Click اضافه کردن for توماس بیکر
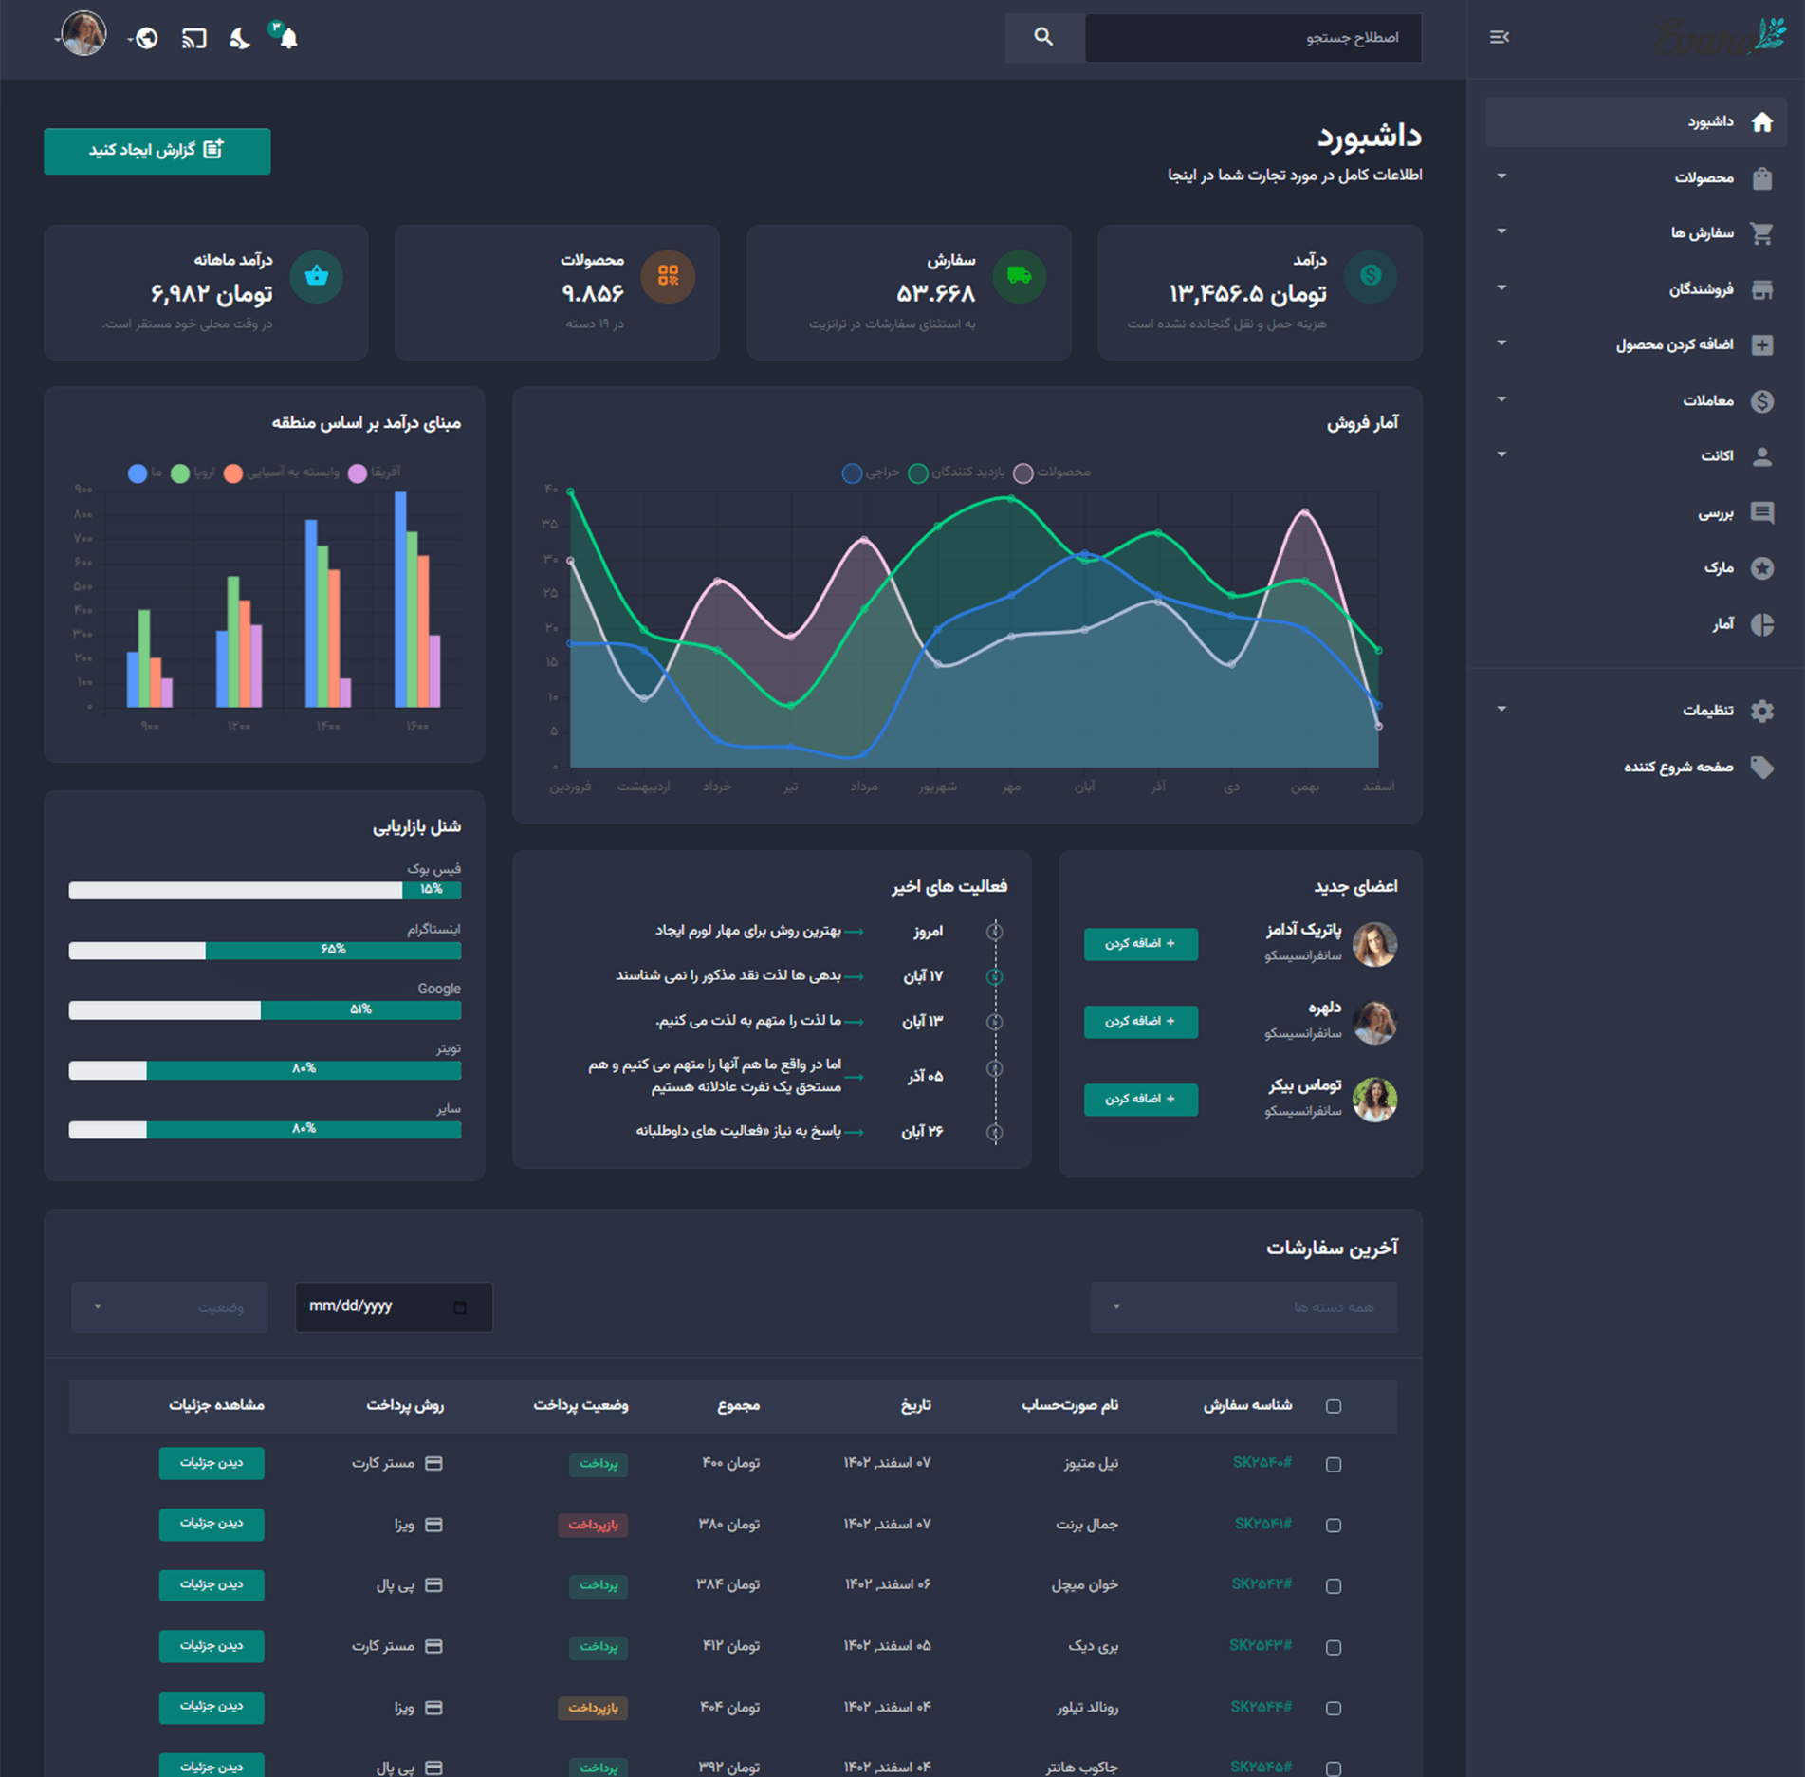 [1141, 1100]
